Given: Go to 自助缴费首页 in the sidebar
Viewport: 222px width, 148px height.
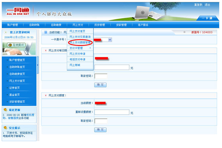Looking at the screenshot, I should tap(17, 74).
